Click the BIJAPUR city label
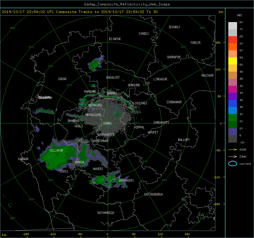The image size is (254, 238). pyautogui.click(x=115, y=39)
